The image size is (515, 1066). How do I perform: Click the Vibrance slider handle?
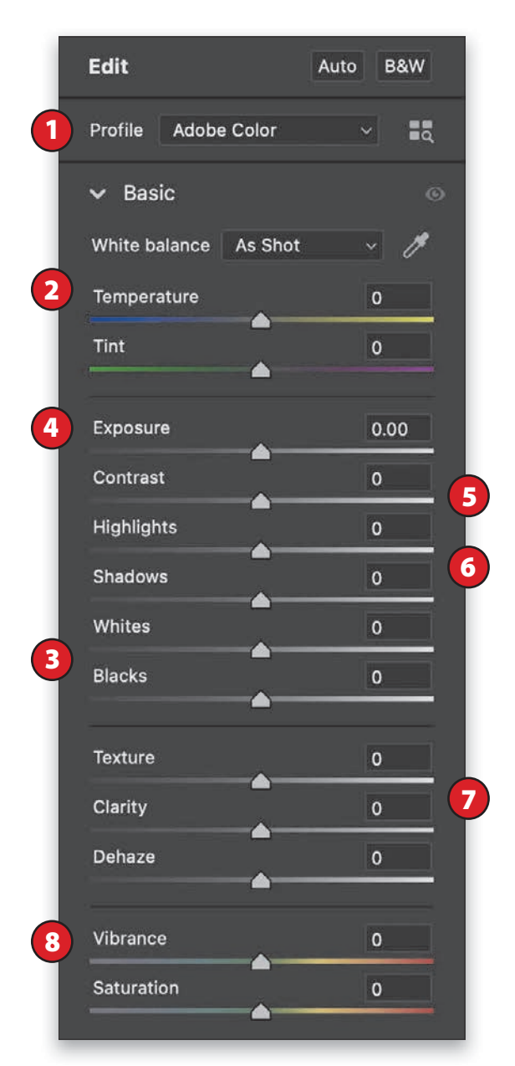coord(261,962)
